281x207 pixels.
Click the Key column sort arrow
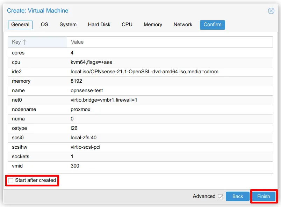pos(24,42)
